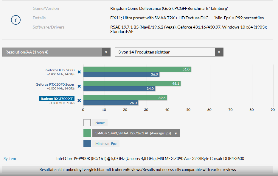Click the RX 5700 XT blue 26.0 bar
This screenshot has height=176, width=278.
111,103
